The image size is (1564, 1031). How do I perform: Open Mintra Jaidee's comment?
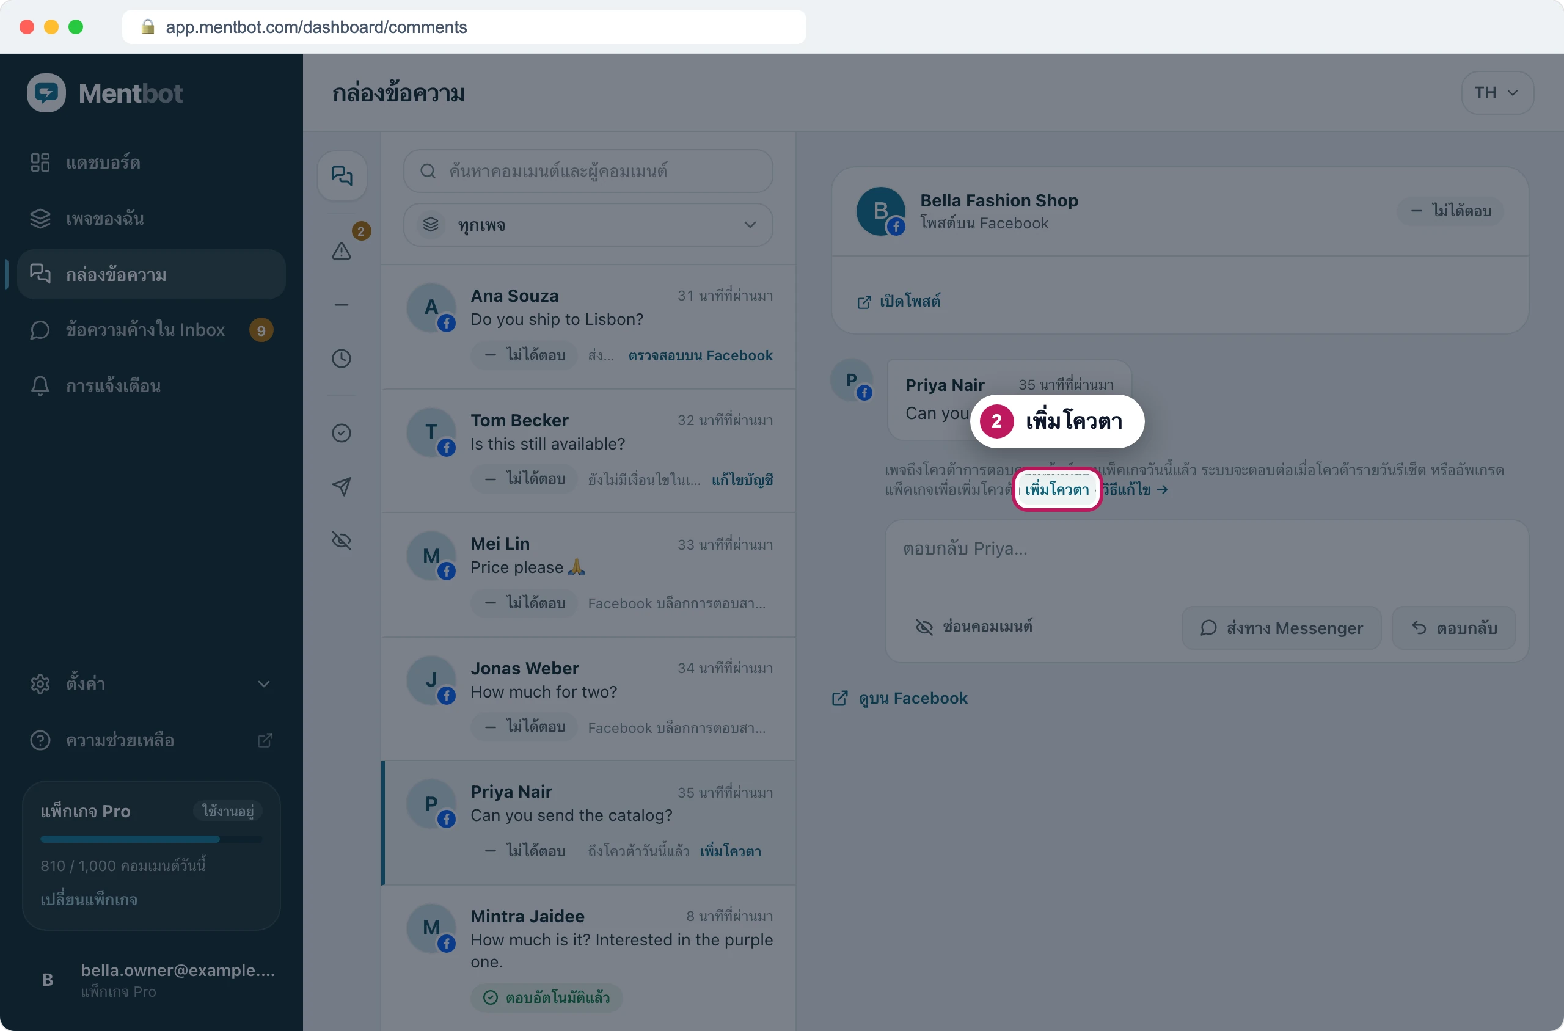[588, 958]
